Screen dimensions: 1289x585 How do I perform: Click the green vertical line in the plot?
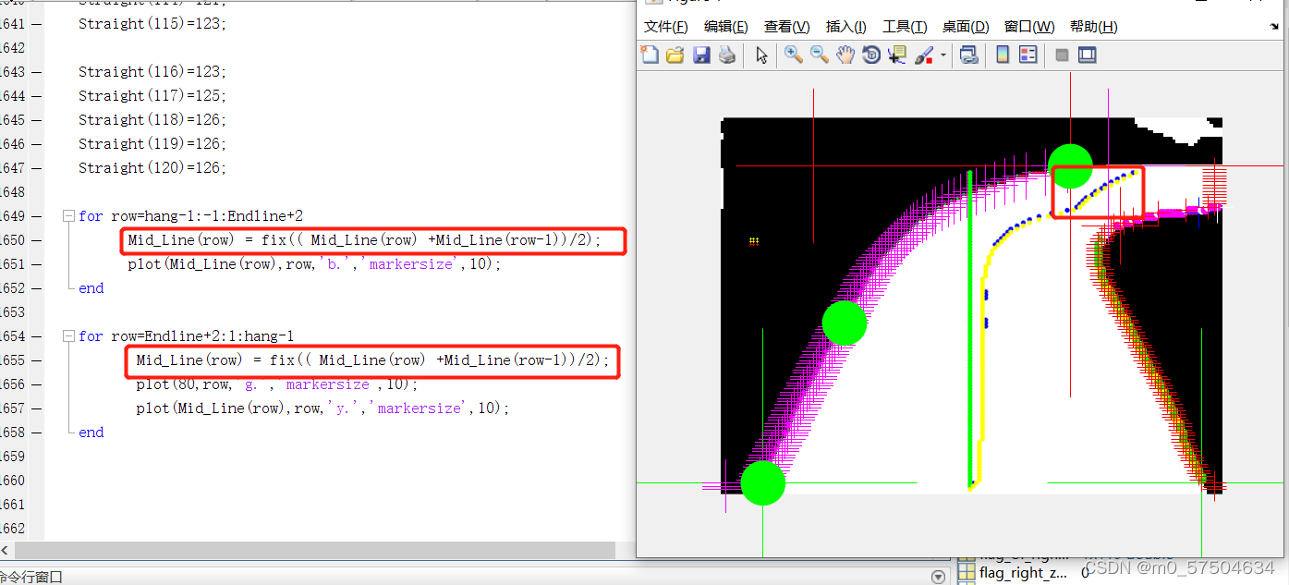click(x=969, y=328)
